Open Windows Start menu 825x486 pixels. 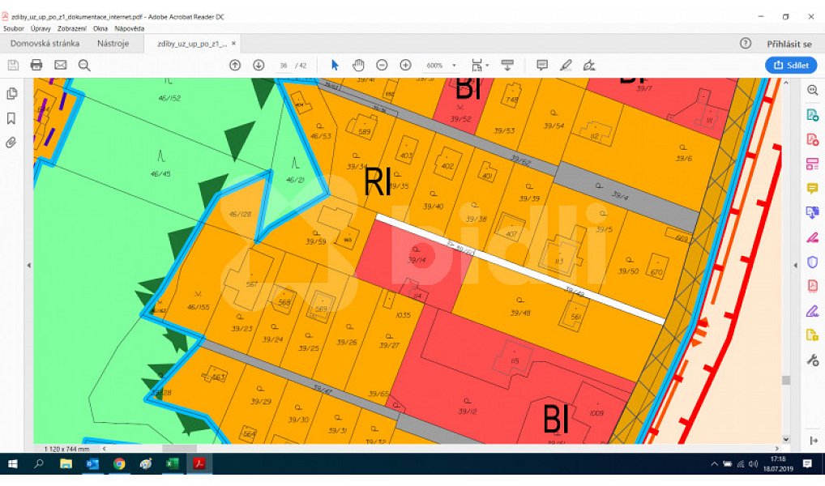point(13,464)
